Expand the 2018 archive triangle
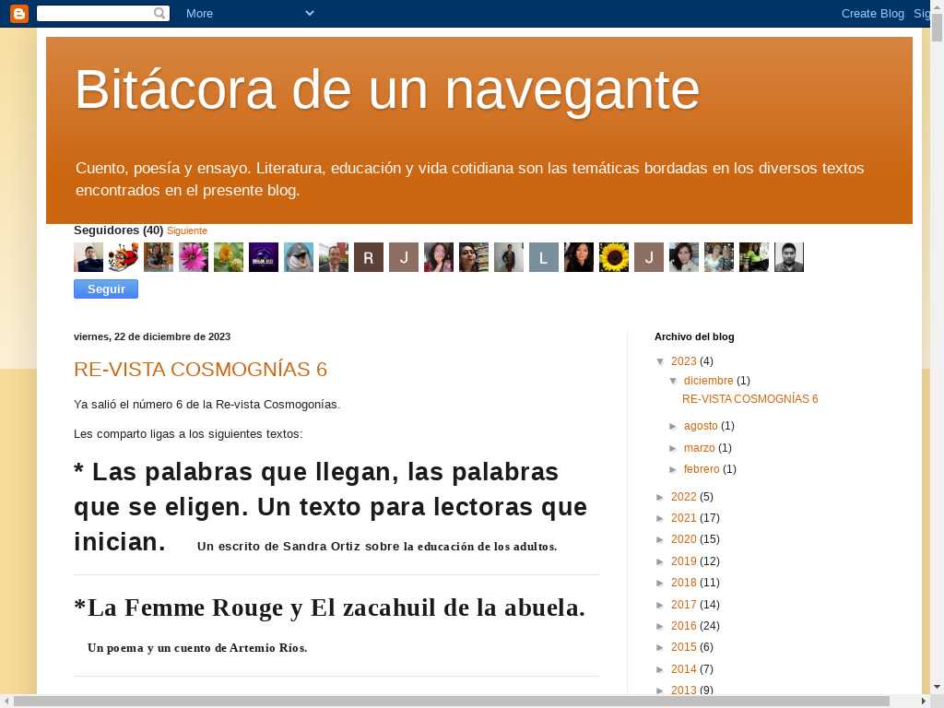944x708 pixels. [660, 584]
